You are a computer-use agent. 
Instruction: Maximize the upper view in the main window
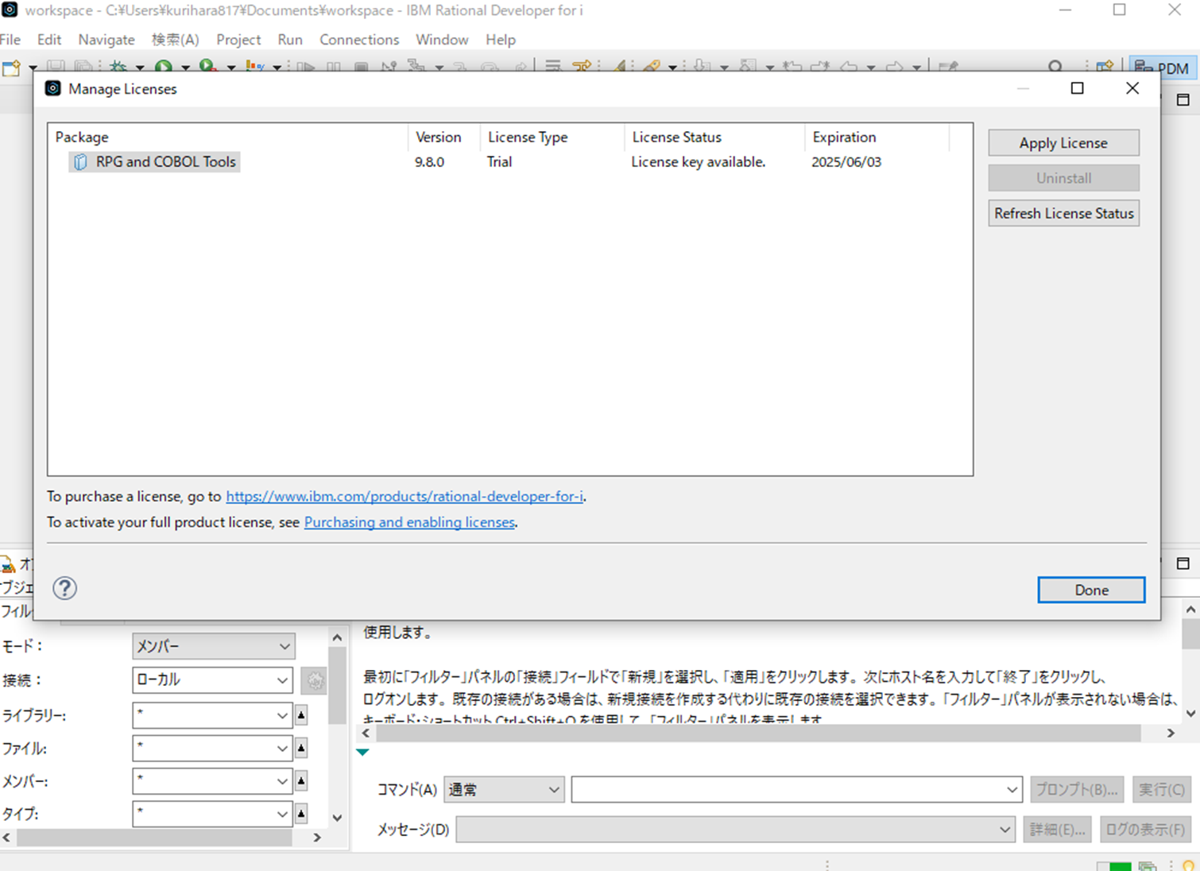pos(1183,99)
